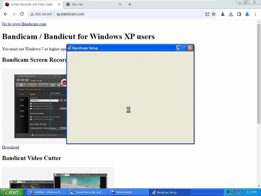Viewport: 261px width, 196px height.
Task: Switch to Minesweeper in the taskbar
Action: click(129, 192)
